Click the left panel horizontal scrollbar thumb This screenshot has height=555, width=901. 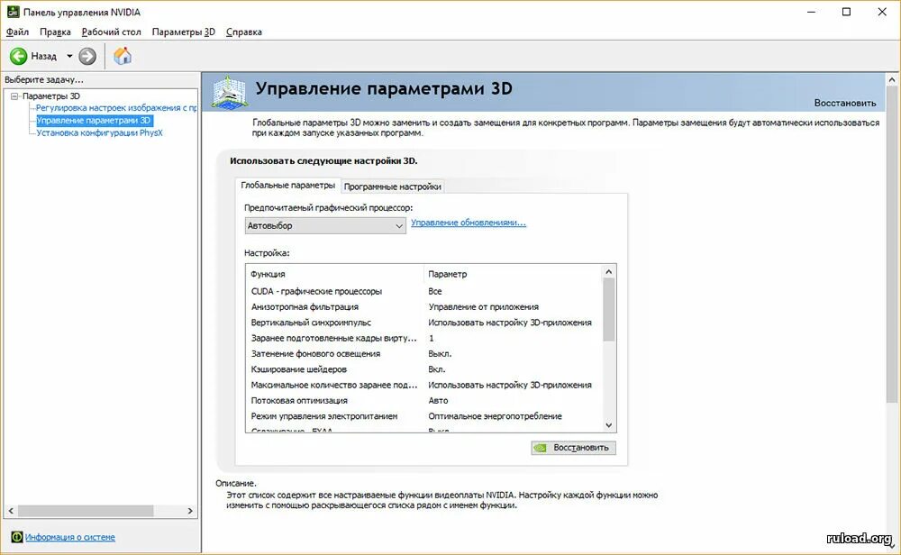click(85, 511)
